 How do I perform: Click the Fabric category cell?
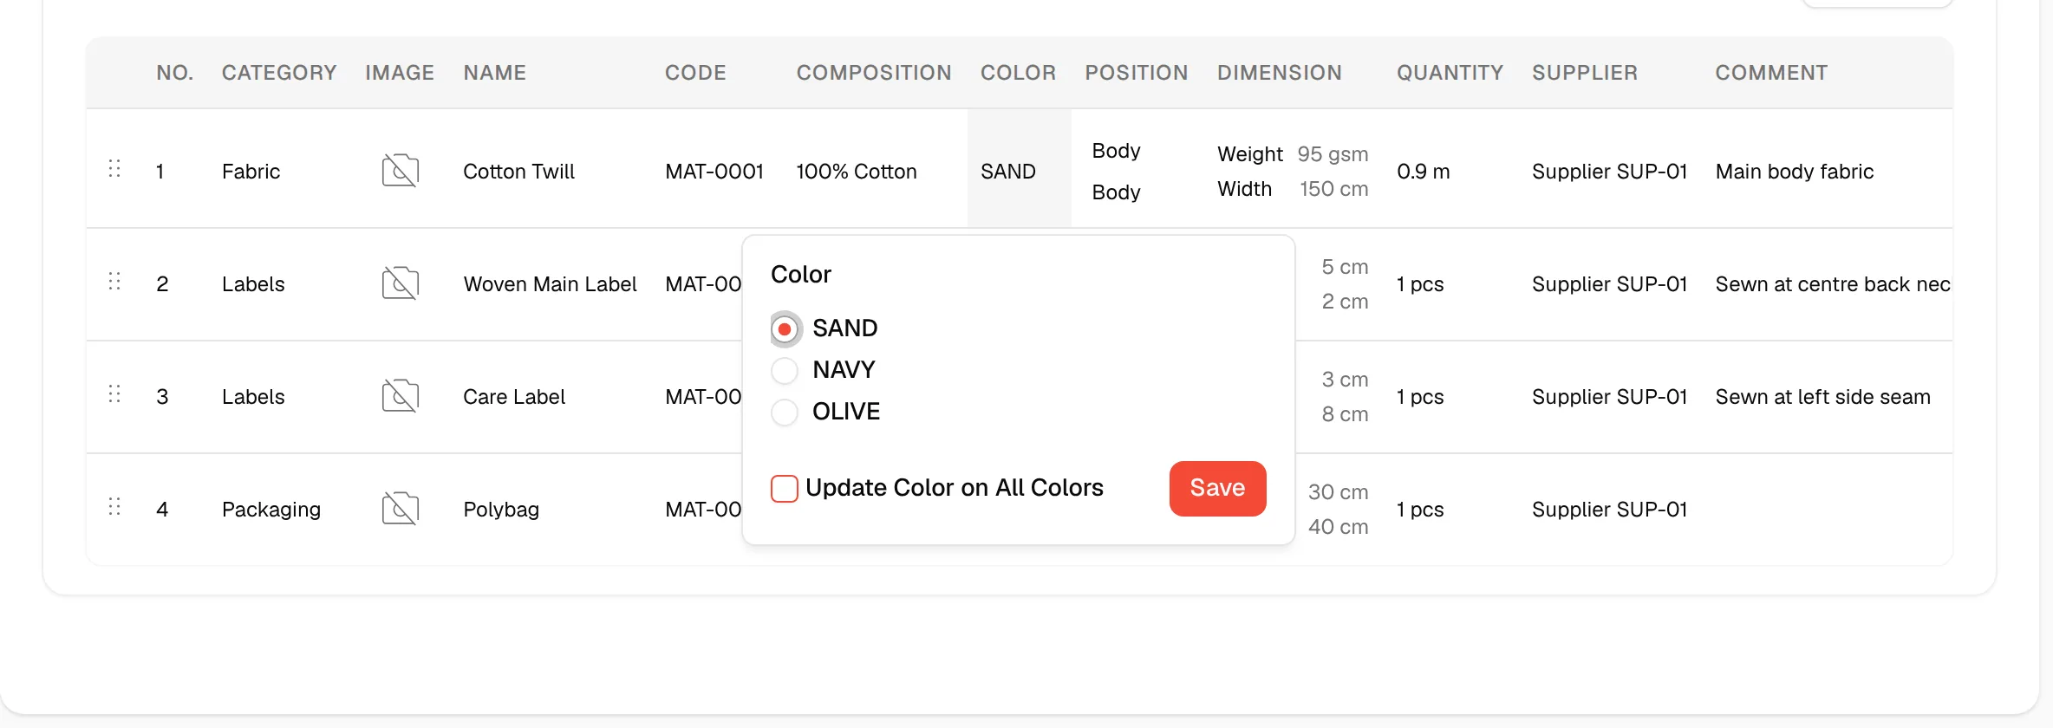pyautogui.click(x=251, y=172)
